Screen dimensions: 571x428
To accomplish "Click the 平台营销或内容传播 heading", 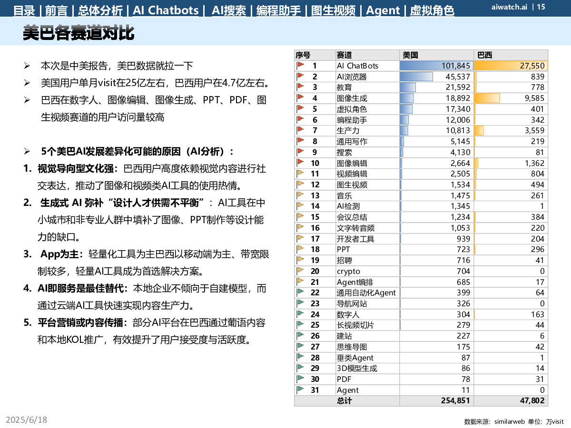I will point(83,322).
